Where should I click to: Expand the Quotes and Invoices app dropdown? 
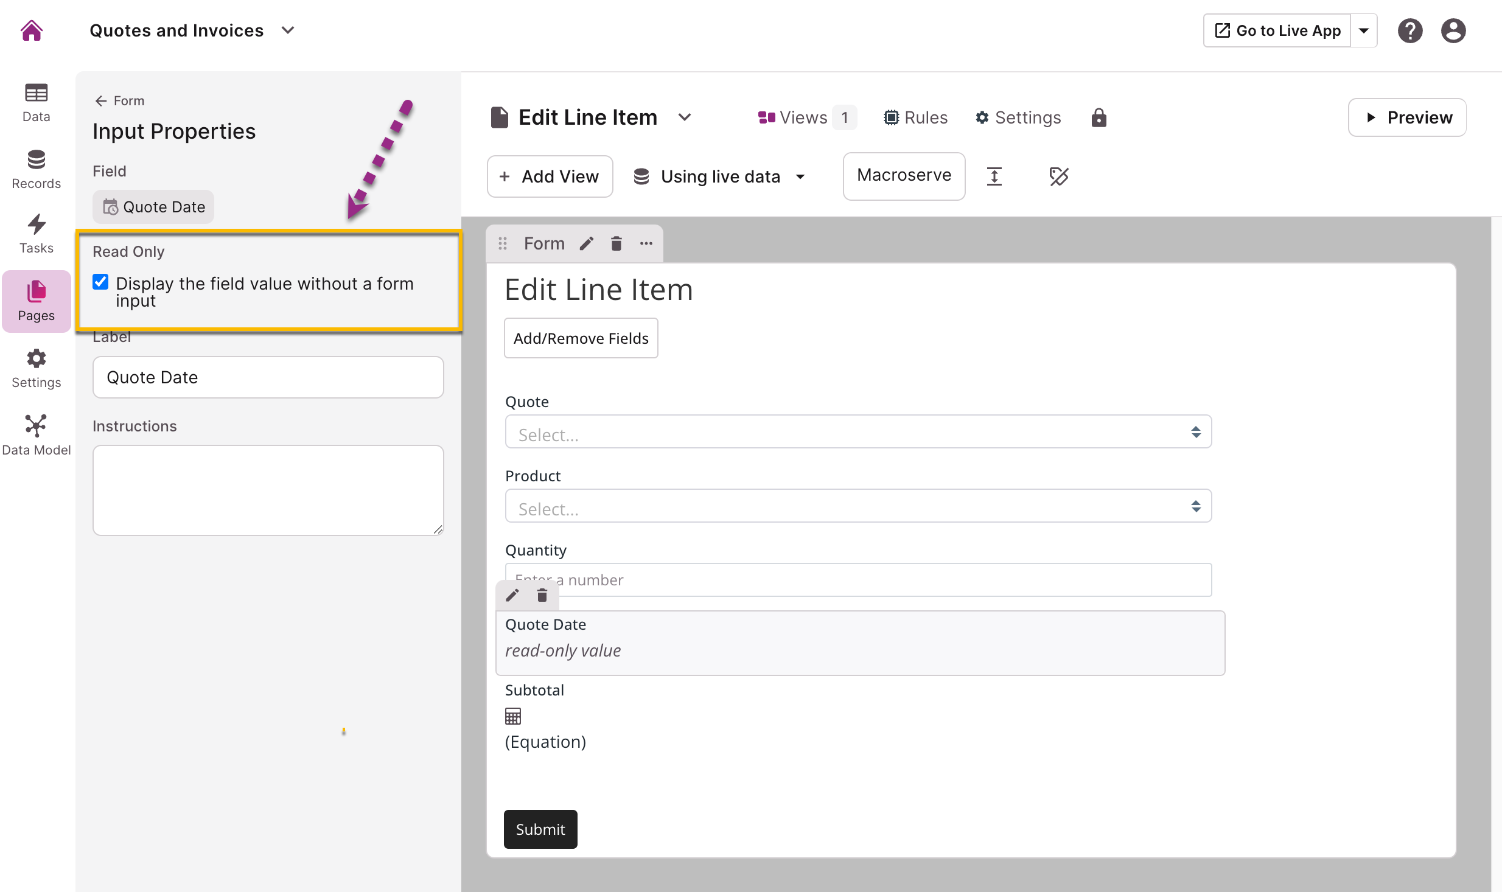pyautogui.click(x=288, y=30)
